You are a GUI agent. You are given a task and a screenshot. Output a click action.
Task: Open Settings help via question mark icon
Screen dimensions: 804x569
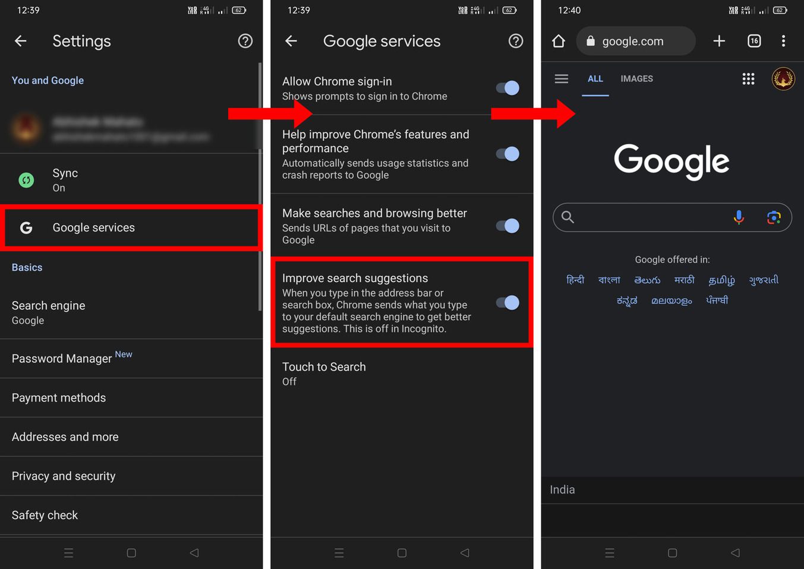point(245,41)
